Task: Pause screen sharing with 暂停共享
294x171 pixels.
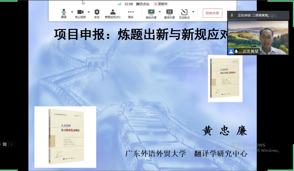Action: [169, 14]
